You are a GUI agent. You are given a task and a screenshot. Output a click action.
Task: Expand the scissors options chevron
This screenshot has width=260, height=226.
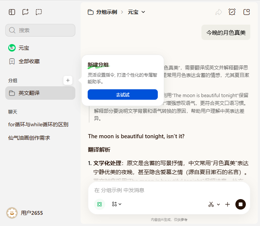[x=218, y=204]
